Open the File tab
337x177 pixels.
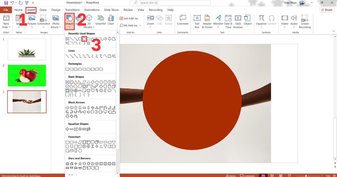coord(6,10)
